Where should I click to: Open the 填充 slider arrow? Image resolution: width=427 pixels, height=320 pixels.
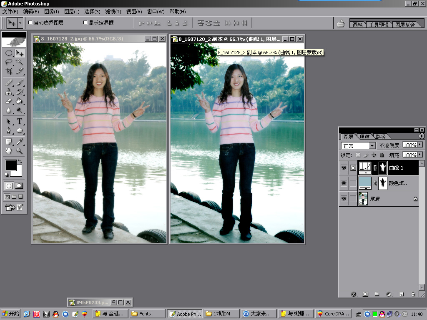(x=420, y=155)
